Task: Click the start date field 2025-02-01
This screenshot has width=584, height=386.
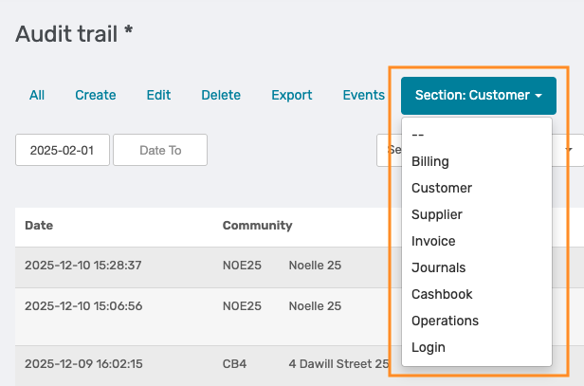Action: [63, 150]
